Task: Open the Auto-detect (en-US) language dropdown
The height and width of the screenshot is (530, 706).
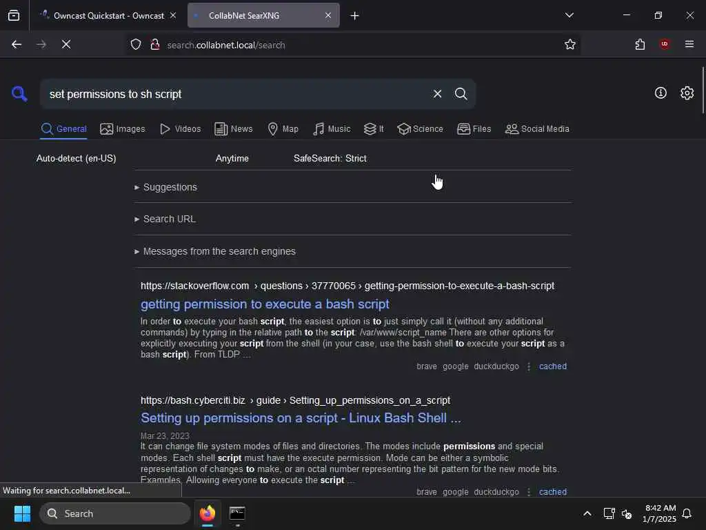Action: click(x=76, y=159)
